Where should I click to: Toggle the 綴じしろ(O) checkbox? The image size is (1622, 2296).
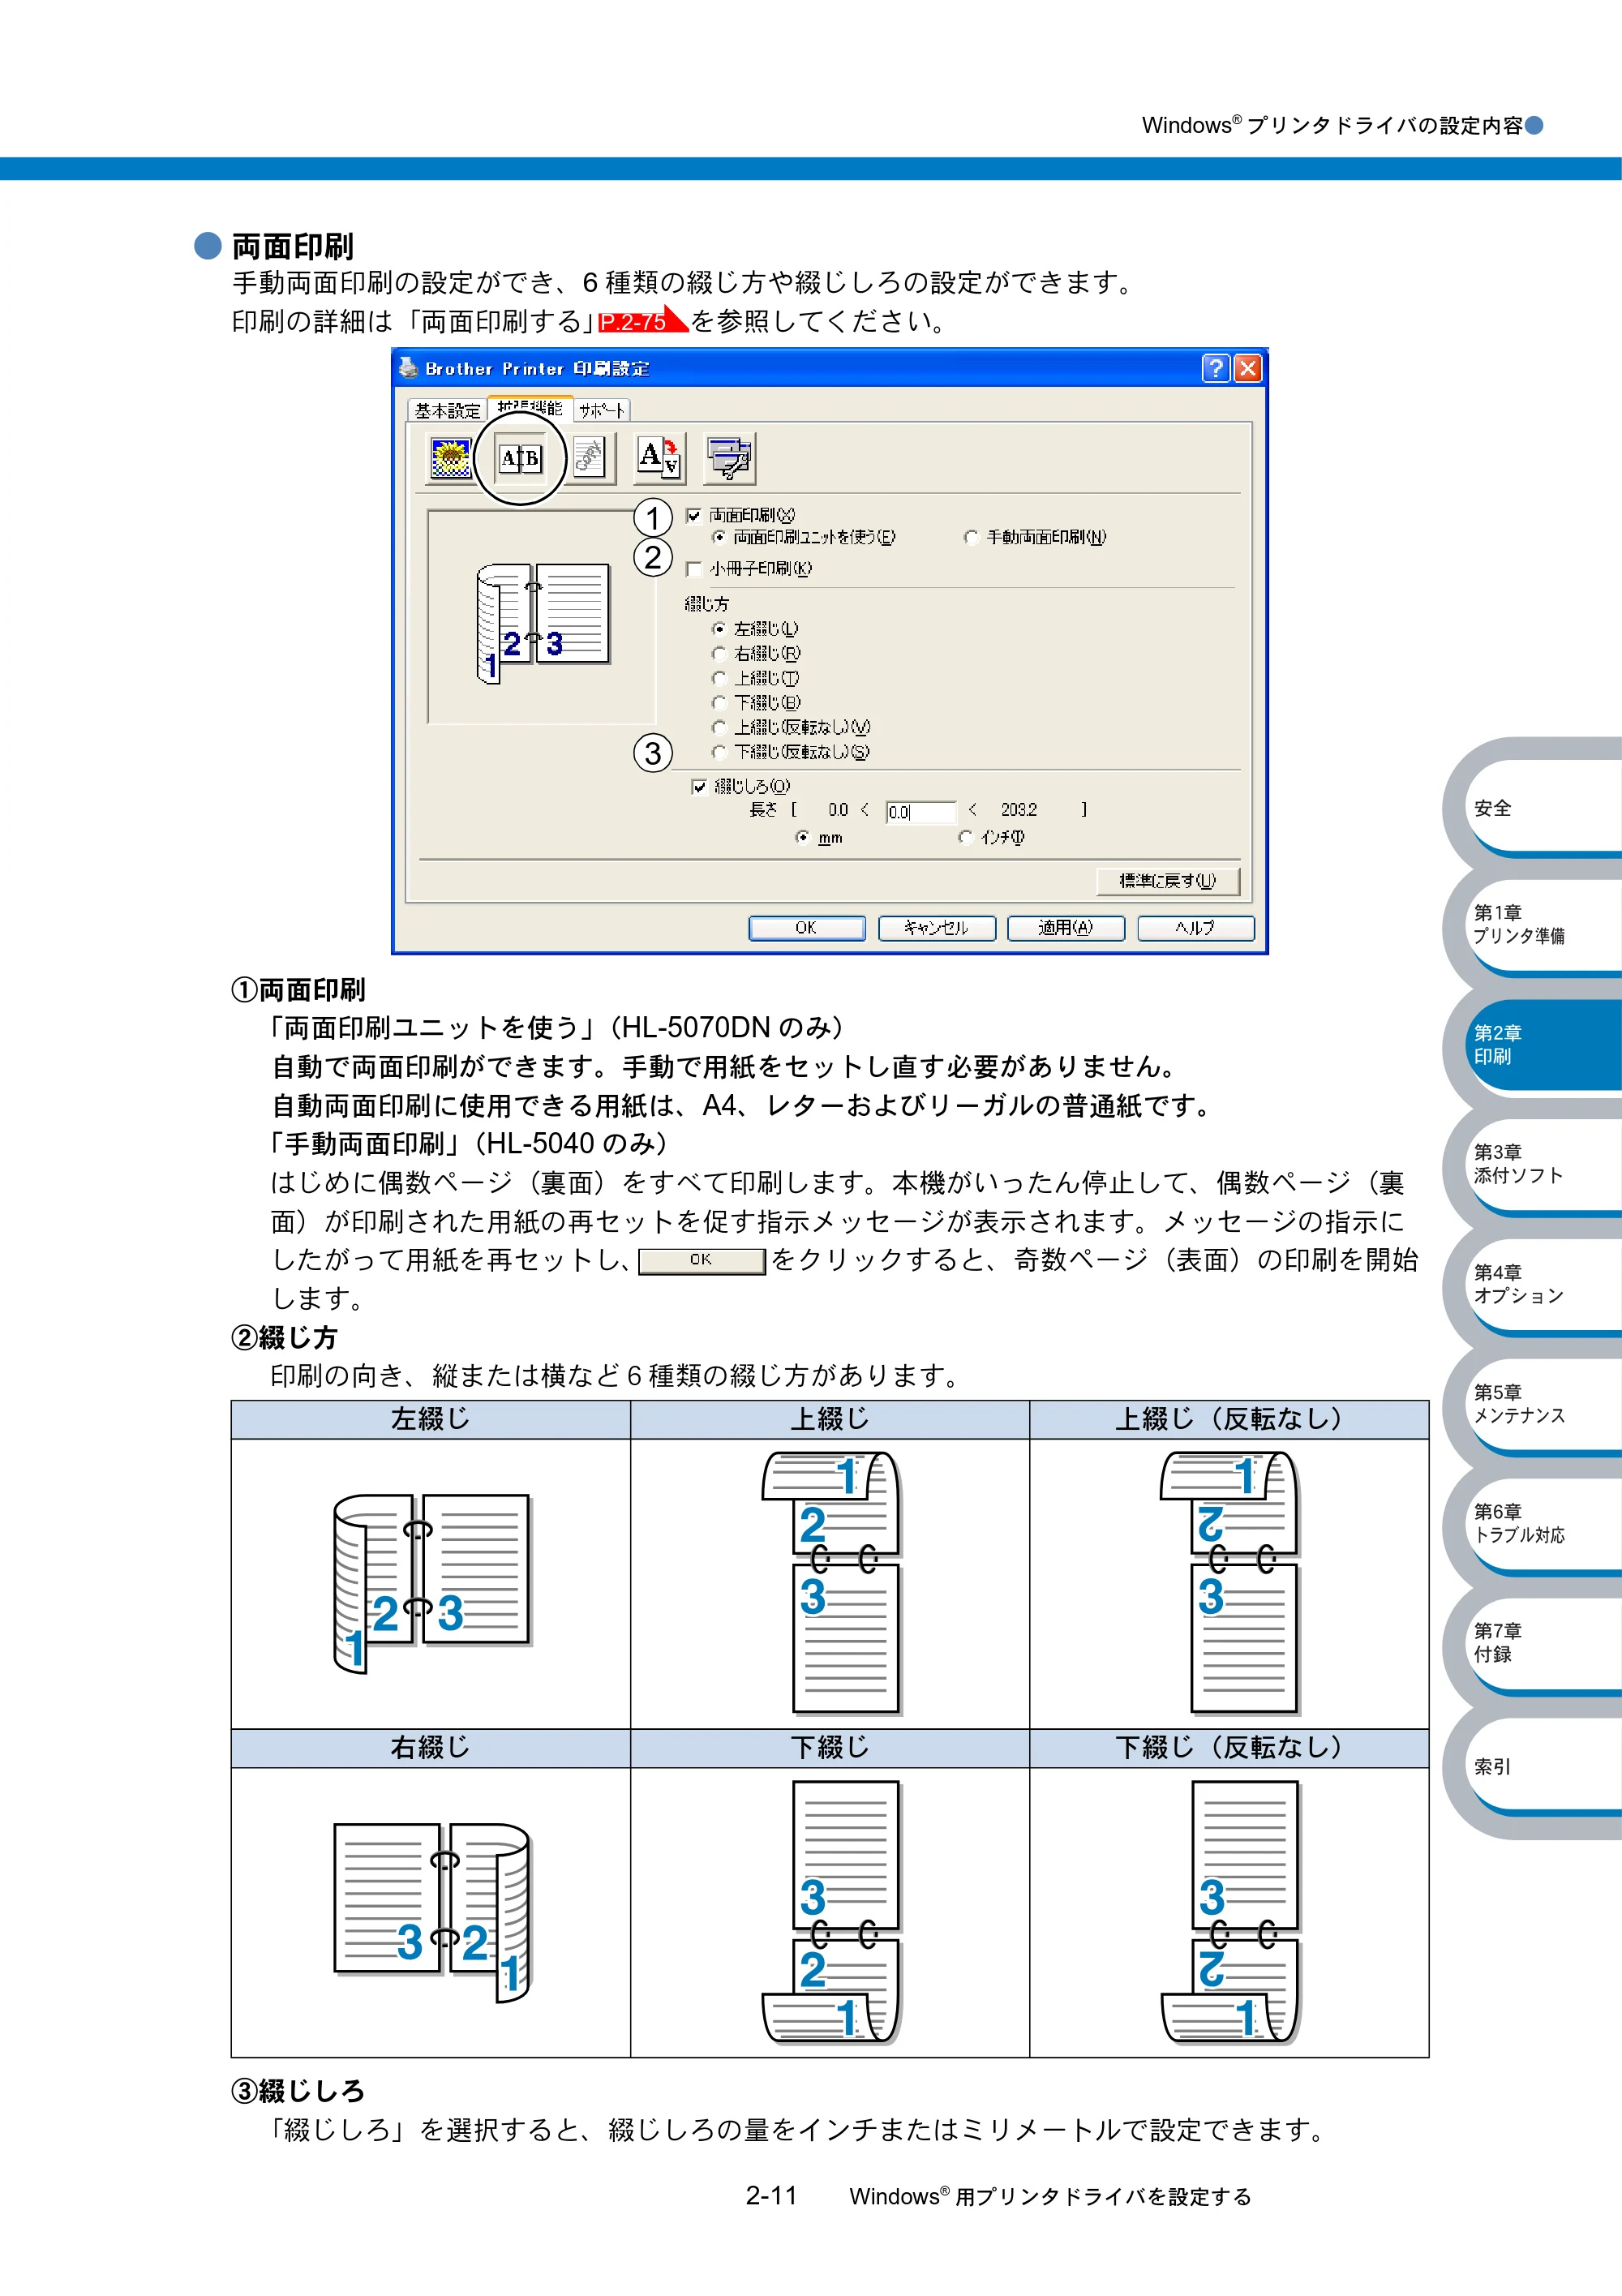pyautogui.click(x=699, y=787)
